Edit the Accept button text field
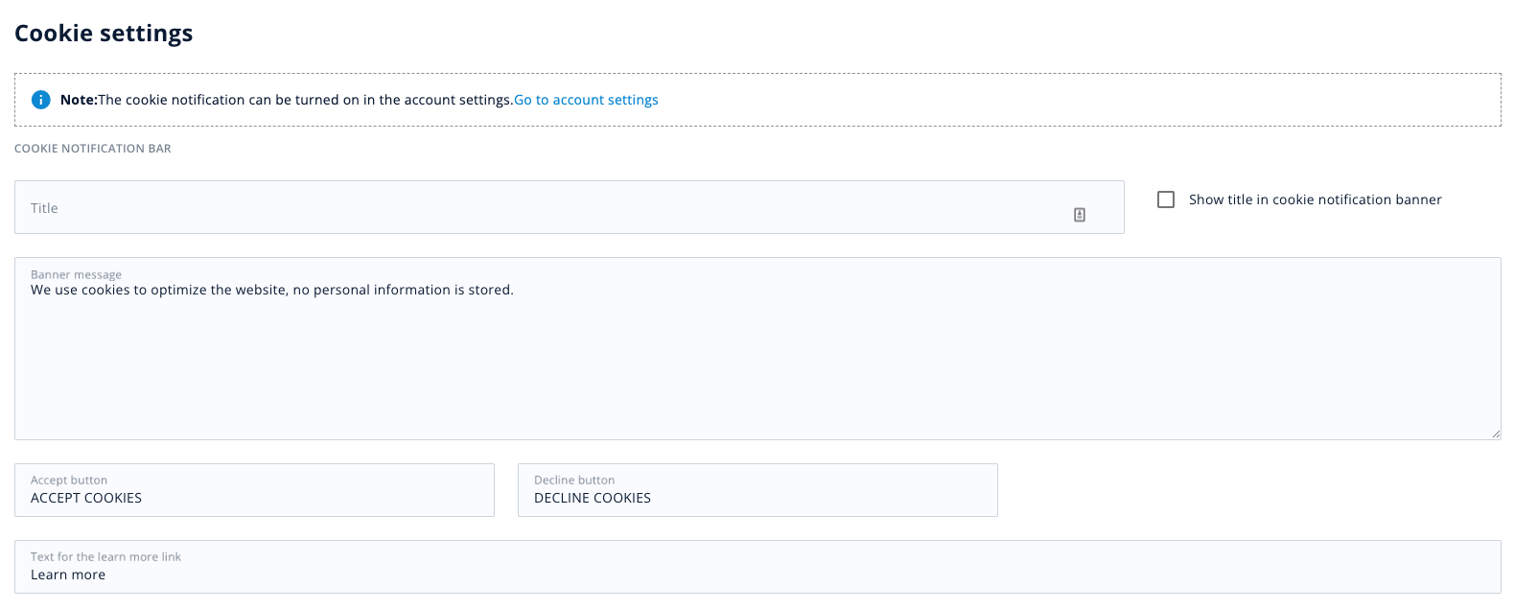 pos(254,490)
